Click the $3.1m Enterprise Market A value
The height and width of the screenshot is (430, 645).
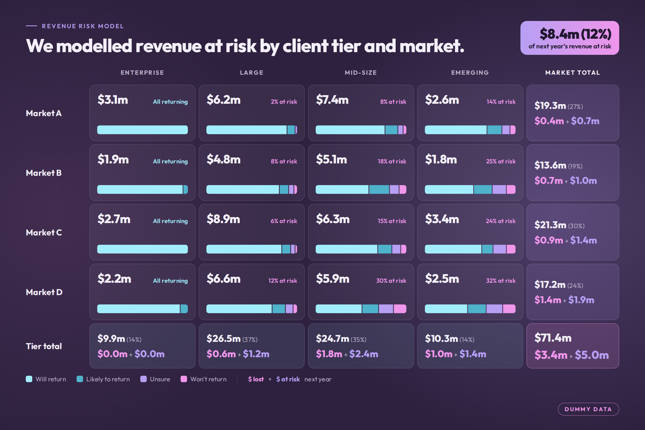[x=113, y=99]
